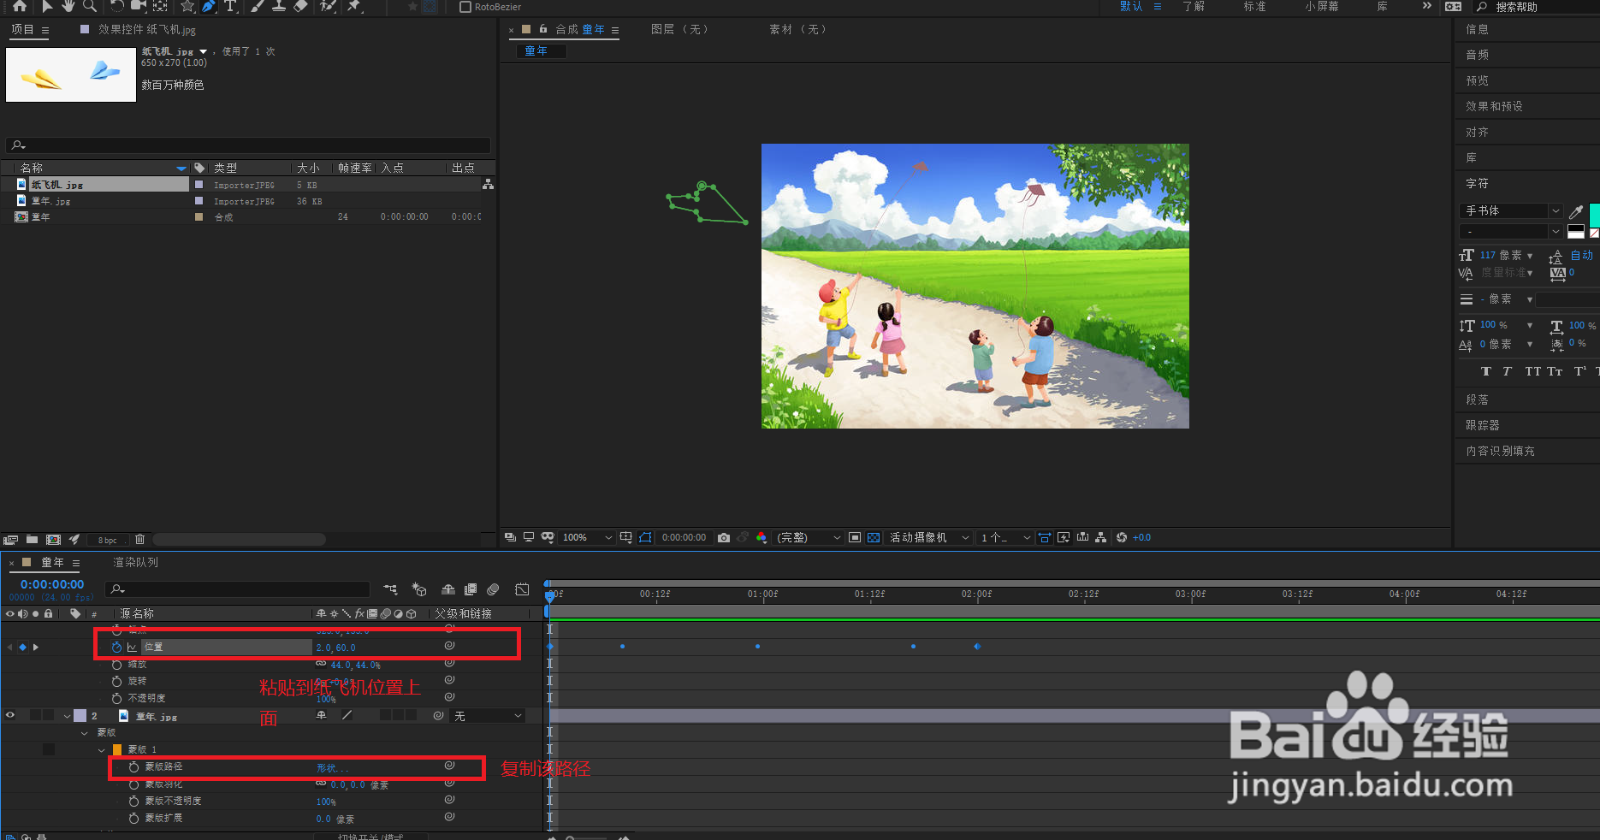1600x840 pixels.
Task: Click the 8 bpc color depth button
Action: point(108,540)
